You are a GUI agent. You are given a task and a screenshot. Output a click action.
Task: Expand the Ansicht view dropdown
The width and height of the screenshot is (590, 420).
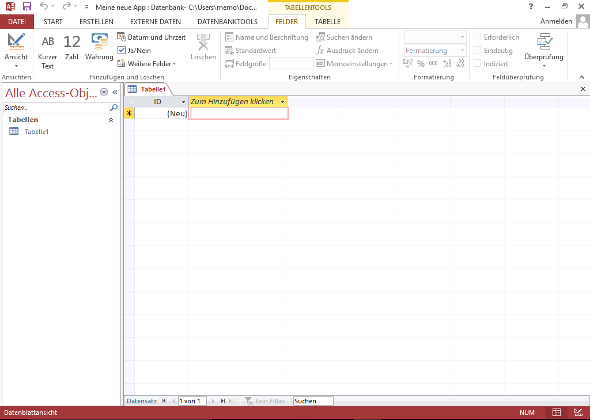coord(16,66)
